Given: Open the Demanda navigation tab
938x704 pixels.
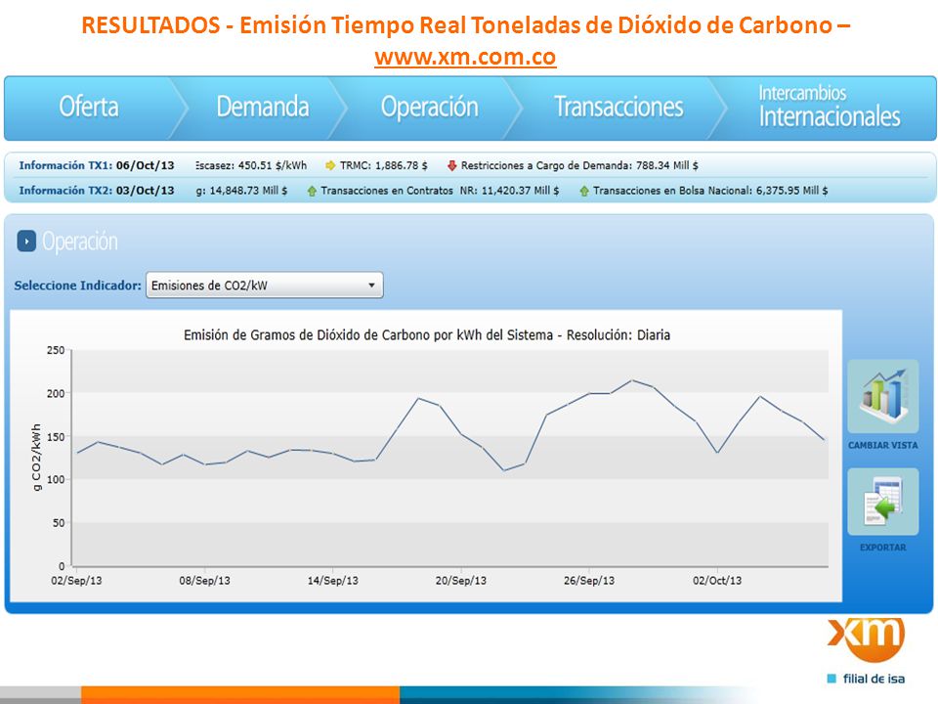Looking at the screenshot, I should [x=263, y=108].
